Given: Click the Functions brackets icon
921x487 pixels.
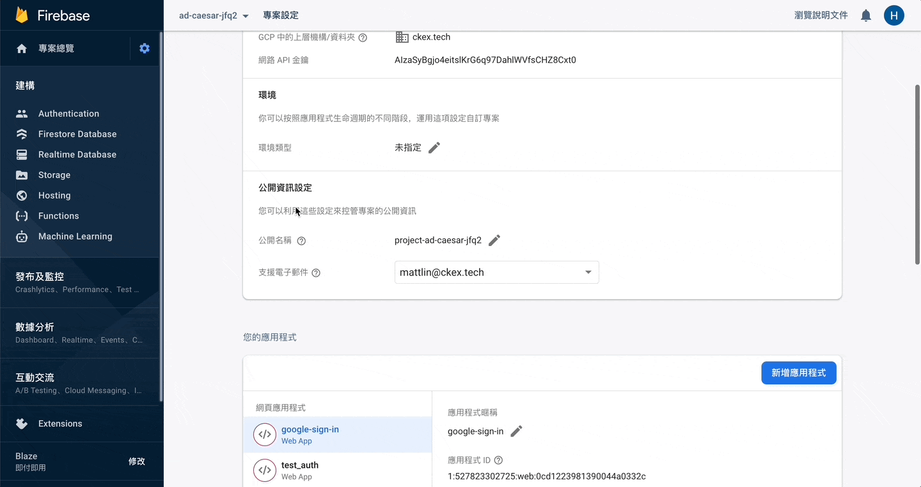Looking at the screenshot, I should pos(22,216).
